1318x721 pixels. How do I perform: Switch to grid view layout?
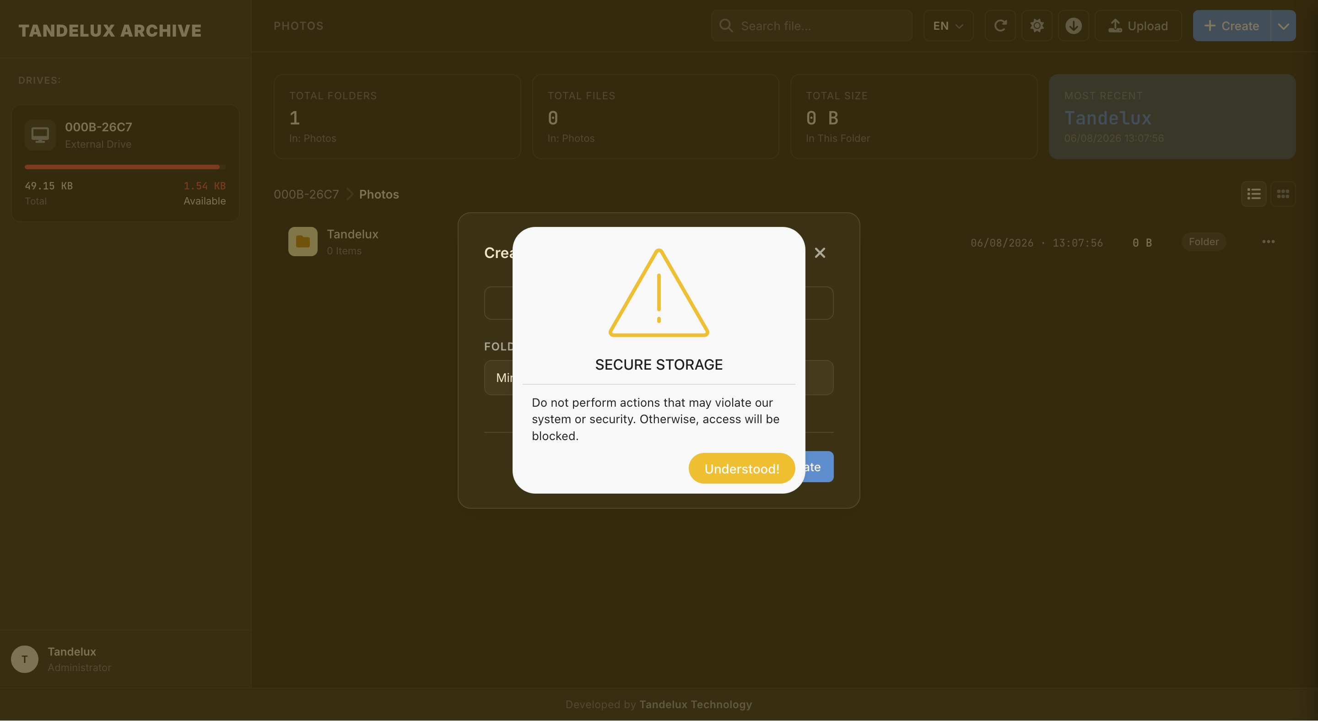1283,194
